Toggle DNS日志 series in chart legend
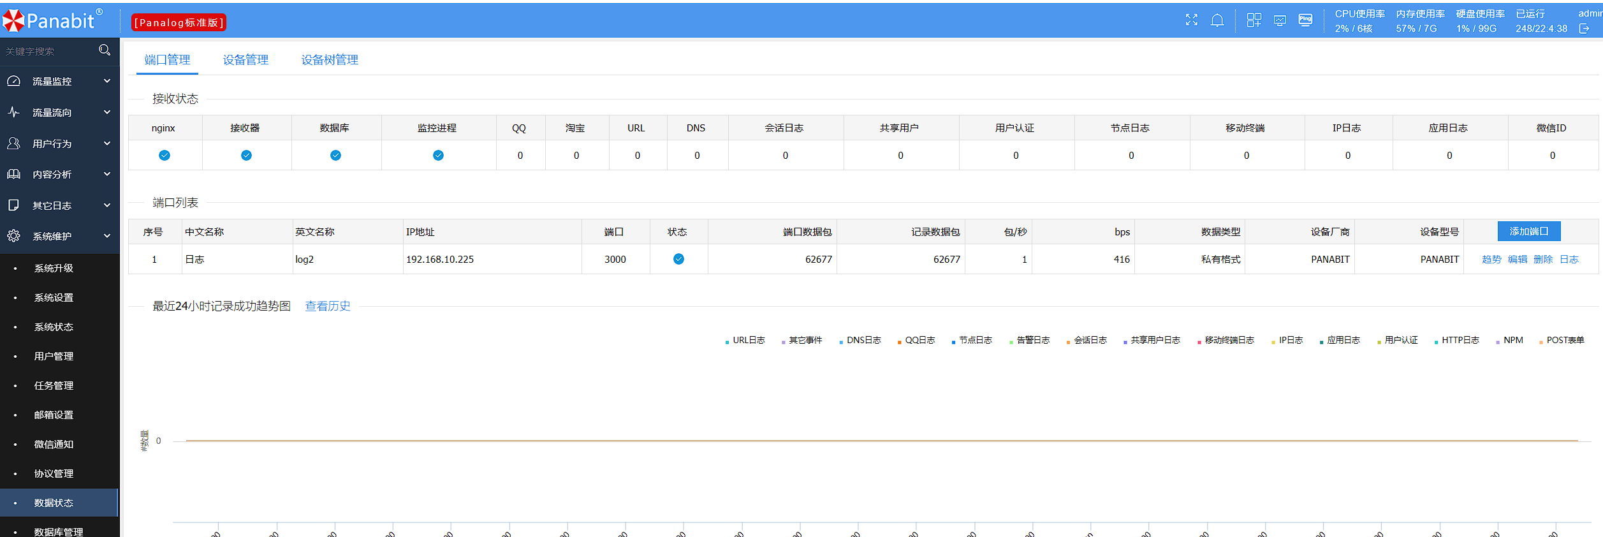 (860, 340)
